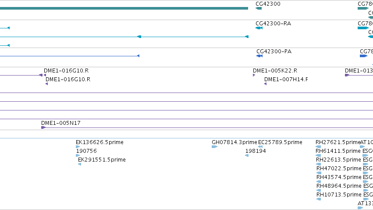Select the 190756 EST label
This screenshot has height=210, width=373.
pyautogui.click(x=86, y=151)
